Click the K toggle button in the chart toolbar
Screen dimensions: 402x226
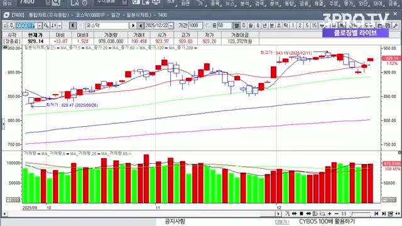tap(73, 26)
